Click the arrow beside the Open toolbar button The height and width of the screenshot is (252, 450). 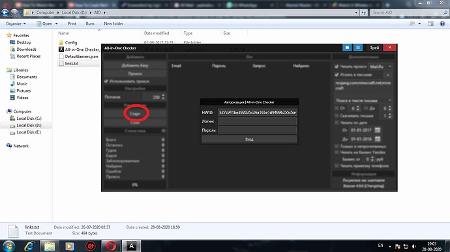click(x=57, y=24)
